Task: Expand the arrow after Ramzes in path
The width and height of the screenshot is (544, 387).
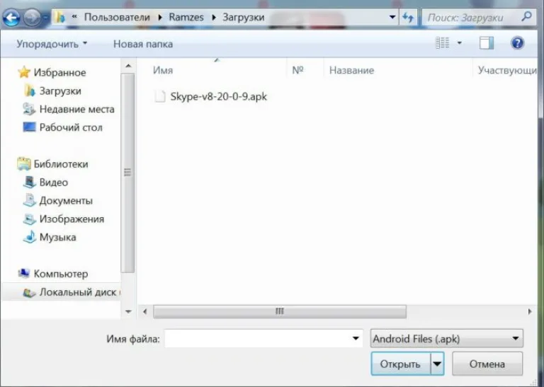Action: click(x=214, y=17)
